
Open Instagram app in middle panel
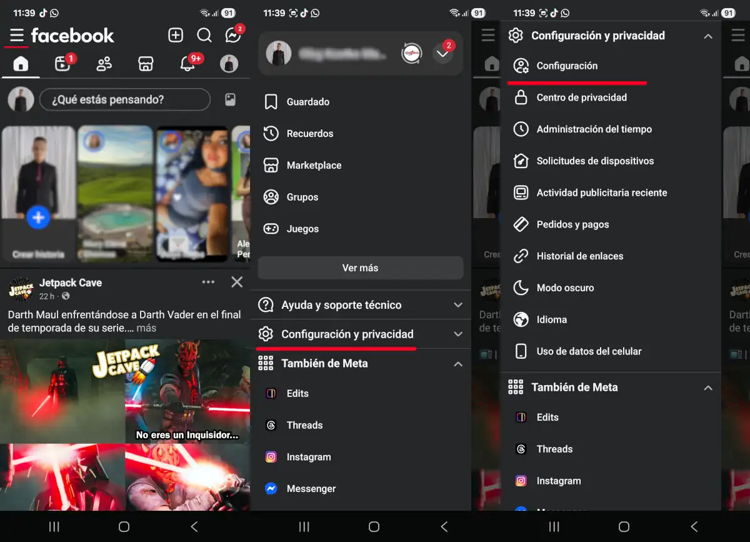[x=361, y=457]
